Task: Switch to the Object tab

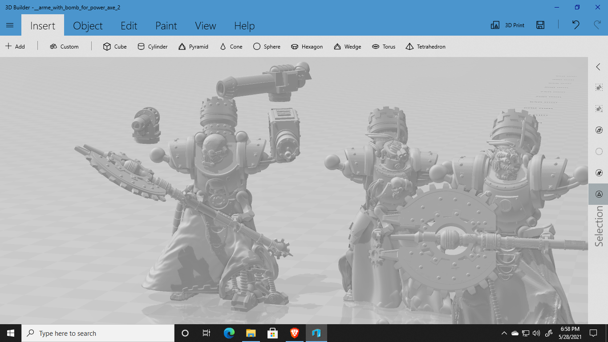Action: click(x=88, y=26)
